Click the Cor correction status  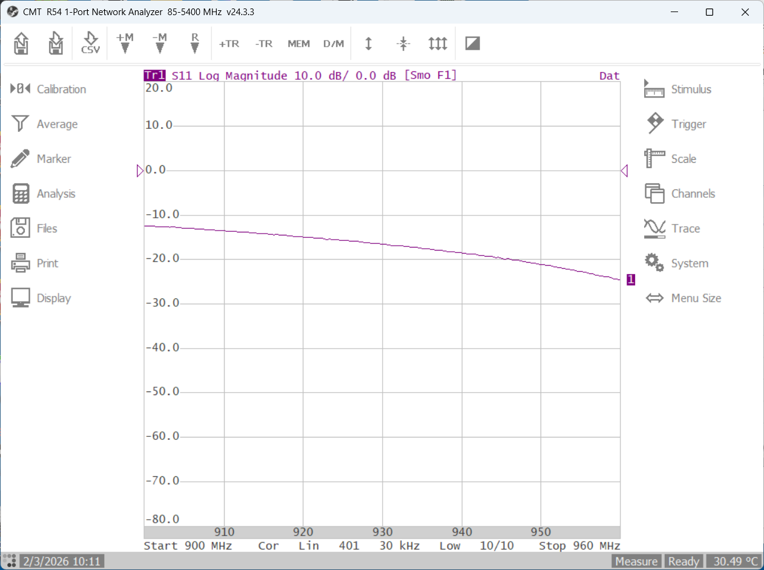268,546
